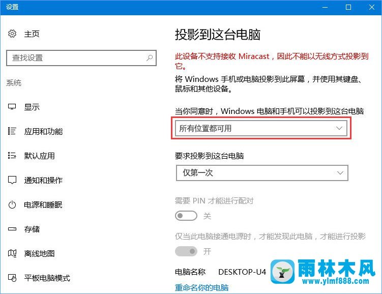Click the monitor icon for 显示
This screenshot has height=294, width=382.
12,107
